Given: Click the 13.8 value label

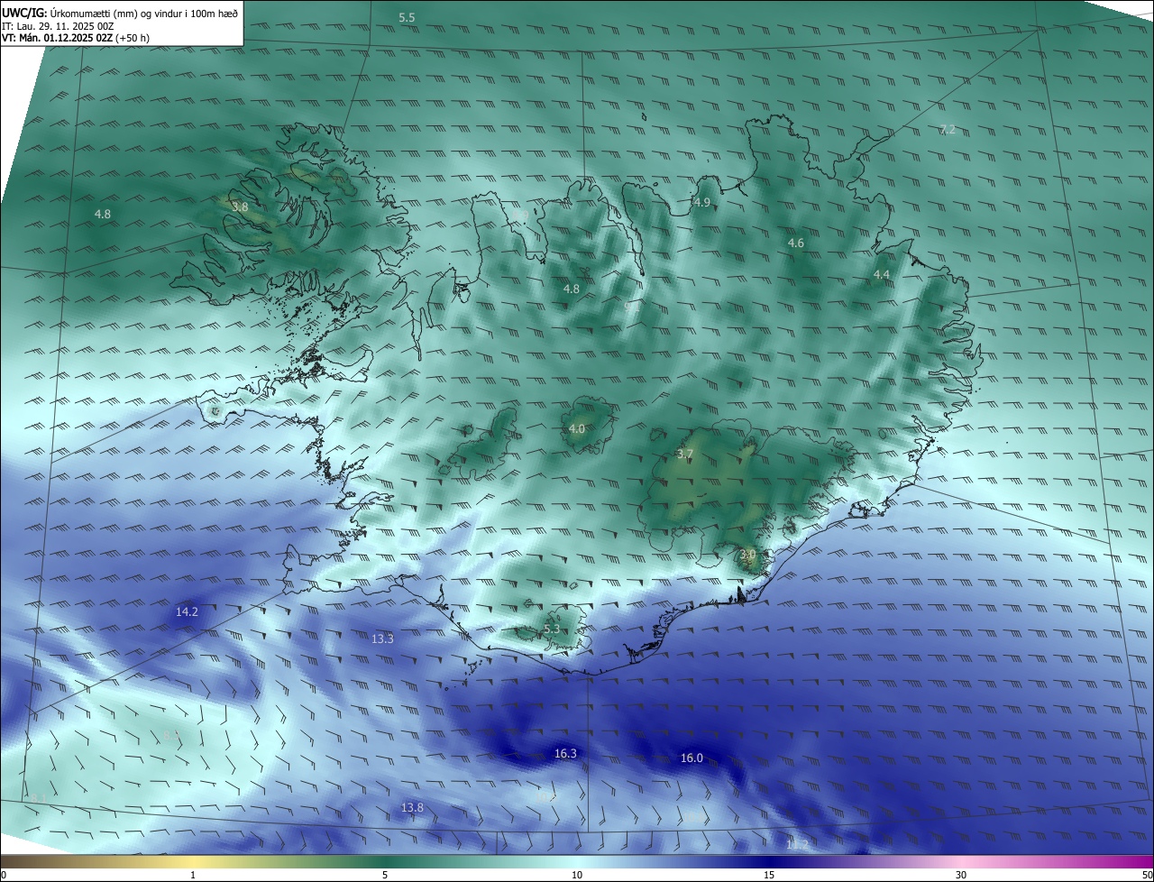Looking at the screenshot, I should click(412, 808).
